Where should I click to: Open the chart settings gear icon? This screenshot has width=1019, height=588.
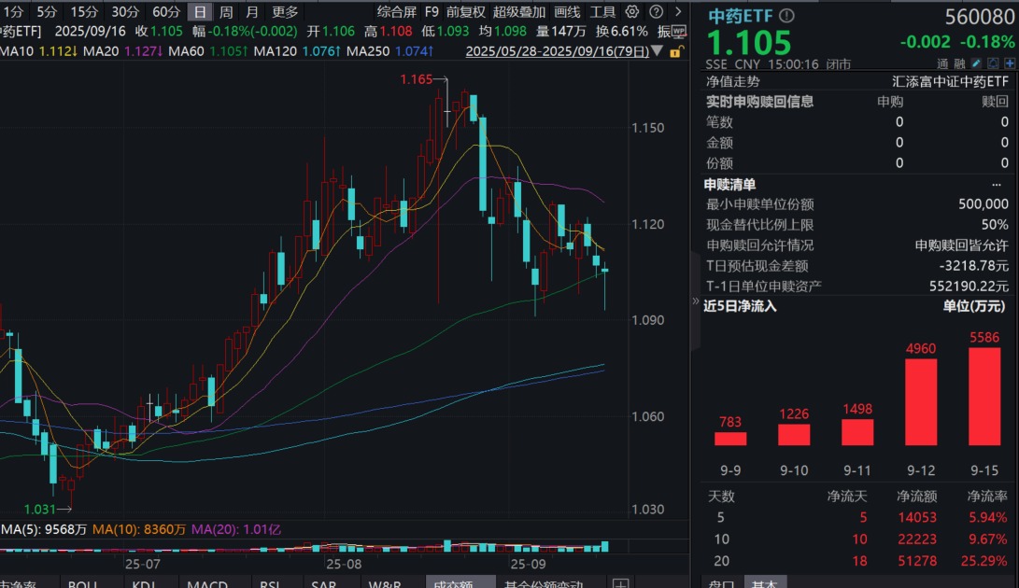(x=632, y=12)
